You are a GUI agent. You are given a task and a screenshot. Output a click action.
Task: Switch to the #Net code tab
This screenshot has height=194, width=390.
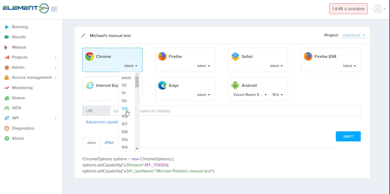tap(109, 143)
